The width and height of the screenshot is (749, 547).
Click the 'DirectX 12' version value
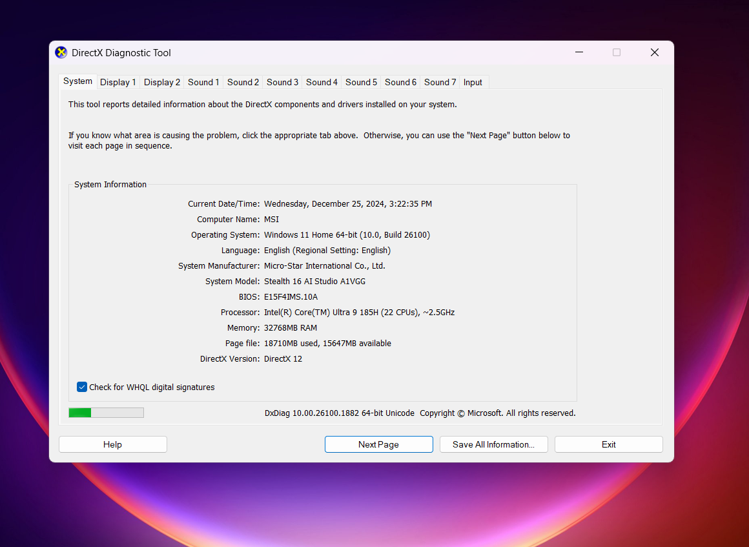283,359
